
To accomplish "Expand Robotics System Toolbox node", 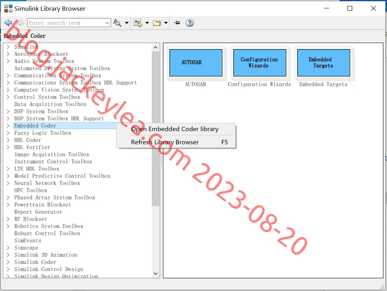I will pos(8,226).
